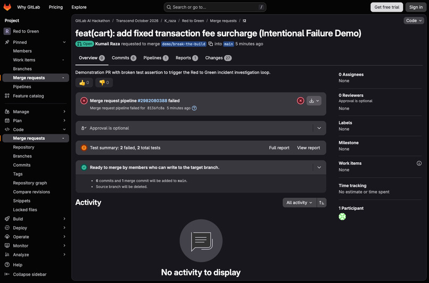Switch to the Pipelines tab
The width and height of the screenshot is (429, 283).
point(156,58)
